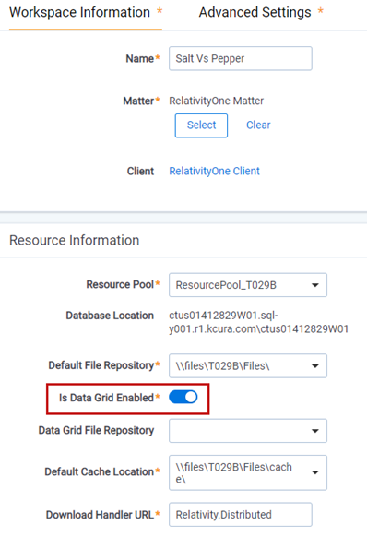Click the Default Cache Location label
The height and width of the screenshot is (537, 367).
(99, 471)
